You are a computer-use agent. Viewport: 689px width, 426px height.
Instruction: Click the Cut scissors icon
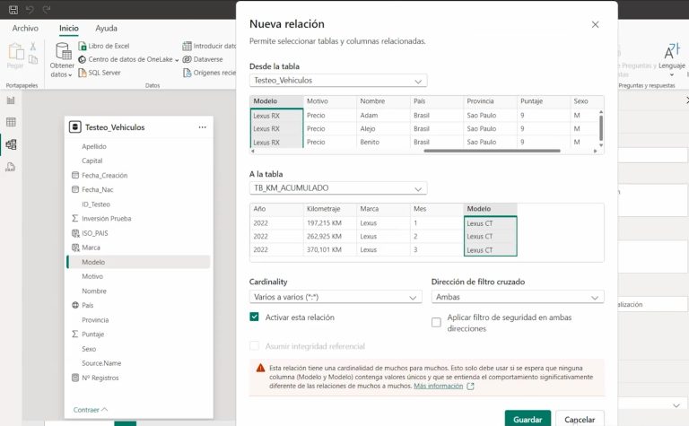point(33,46)
